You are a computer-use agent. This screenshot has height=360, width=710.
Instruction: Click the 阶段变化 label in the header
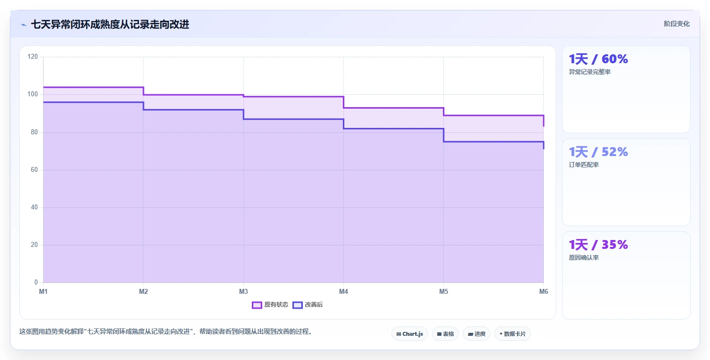(x=676, y=24)
